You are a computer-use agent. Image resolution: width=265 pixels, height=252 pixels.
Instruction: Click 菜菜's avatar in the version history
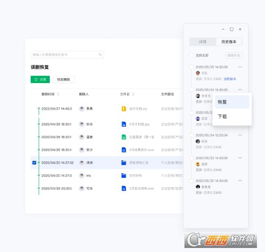coord(198,119)
